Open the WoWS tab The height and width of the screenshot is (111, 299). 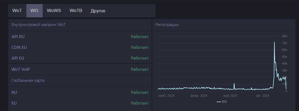pyautogui.click(x=54, y=11)
